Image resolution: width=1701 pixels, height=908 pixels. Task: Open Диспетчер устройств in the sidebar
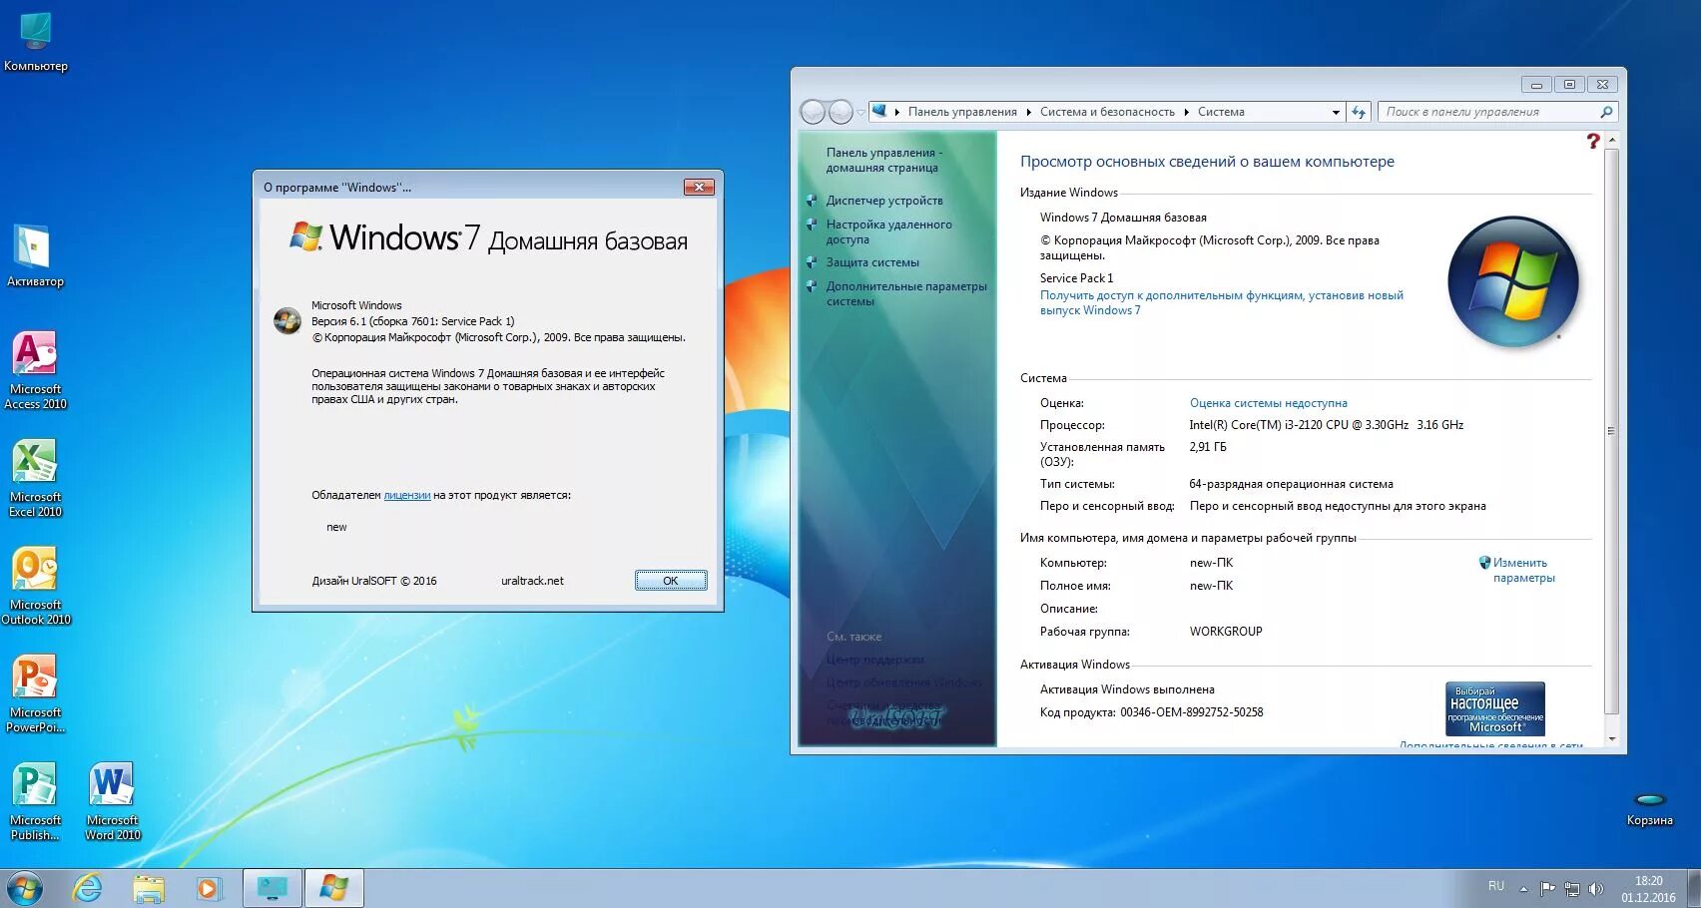[x=883, y=201]
